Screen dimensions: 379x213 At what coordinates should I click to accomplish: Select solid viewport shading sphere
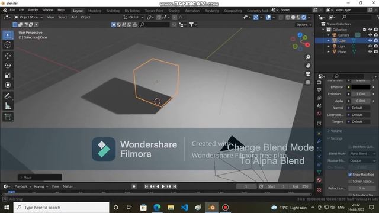coord(293,17)
